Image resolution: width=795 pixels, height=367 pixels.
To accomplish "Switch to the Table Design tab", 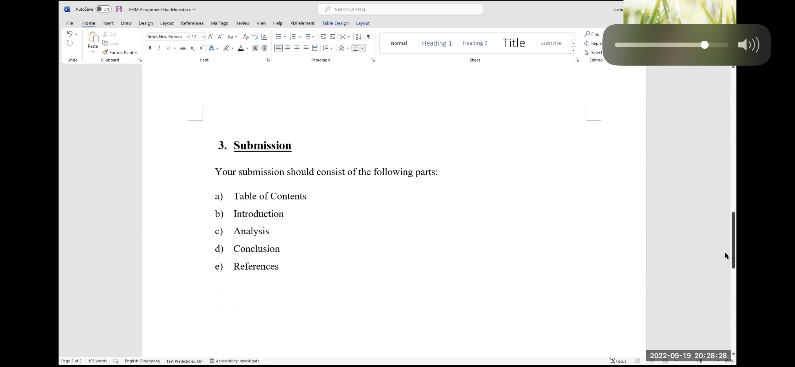I will pyautogui.click(x=335, y=23).
